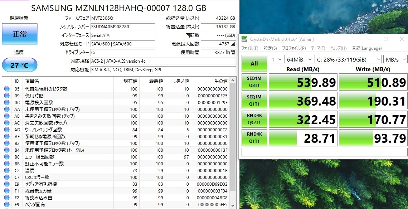Click the total host reads 43224 GB field
The width and height of the screenshot is (408, 209).
point(219,18)
